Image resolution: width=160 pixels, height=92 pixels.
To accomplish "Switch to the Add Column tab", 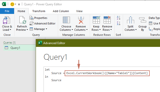I will tap(61, 11).
